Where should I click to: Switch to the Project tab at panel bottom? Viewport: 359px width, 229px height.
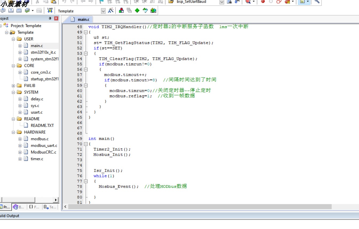(x=5, y=207)
